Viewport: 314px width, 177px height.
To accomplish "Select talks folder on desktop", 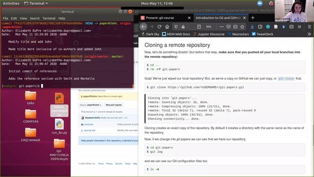I will click(x=30, y=98).
